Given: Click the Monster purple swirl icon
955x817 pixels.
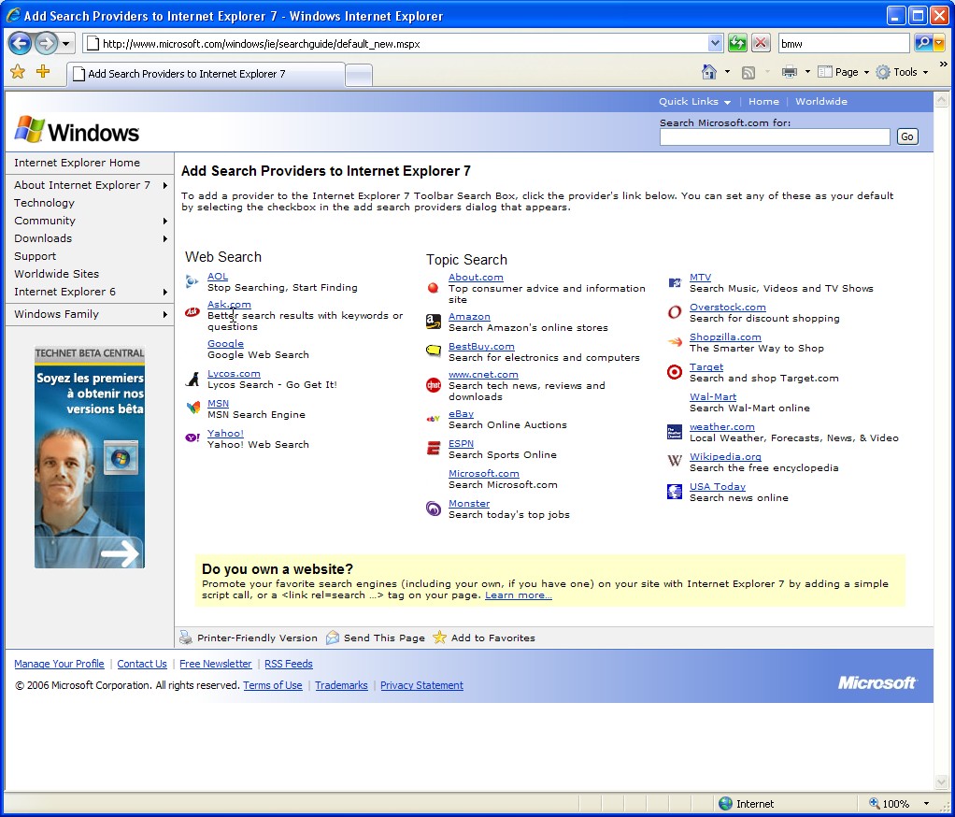Looking at the screenshot, I should (x=433, y=509).
